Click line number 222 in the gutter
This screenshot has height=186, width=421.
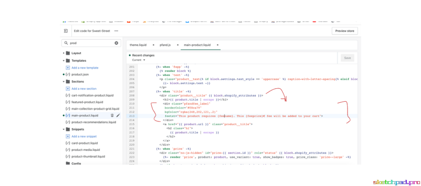pyautogui.click(x=132, y=153)
